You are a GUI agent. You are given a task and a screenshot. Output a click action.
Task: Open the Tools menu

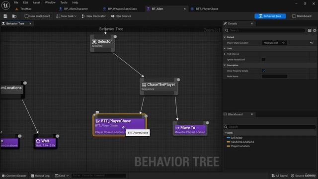click(x=64, y=2)
